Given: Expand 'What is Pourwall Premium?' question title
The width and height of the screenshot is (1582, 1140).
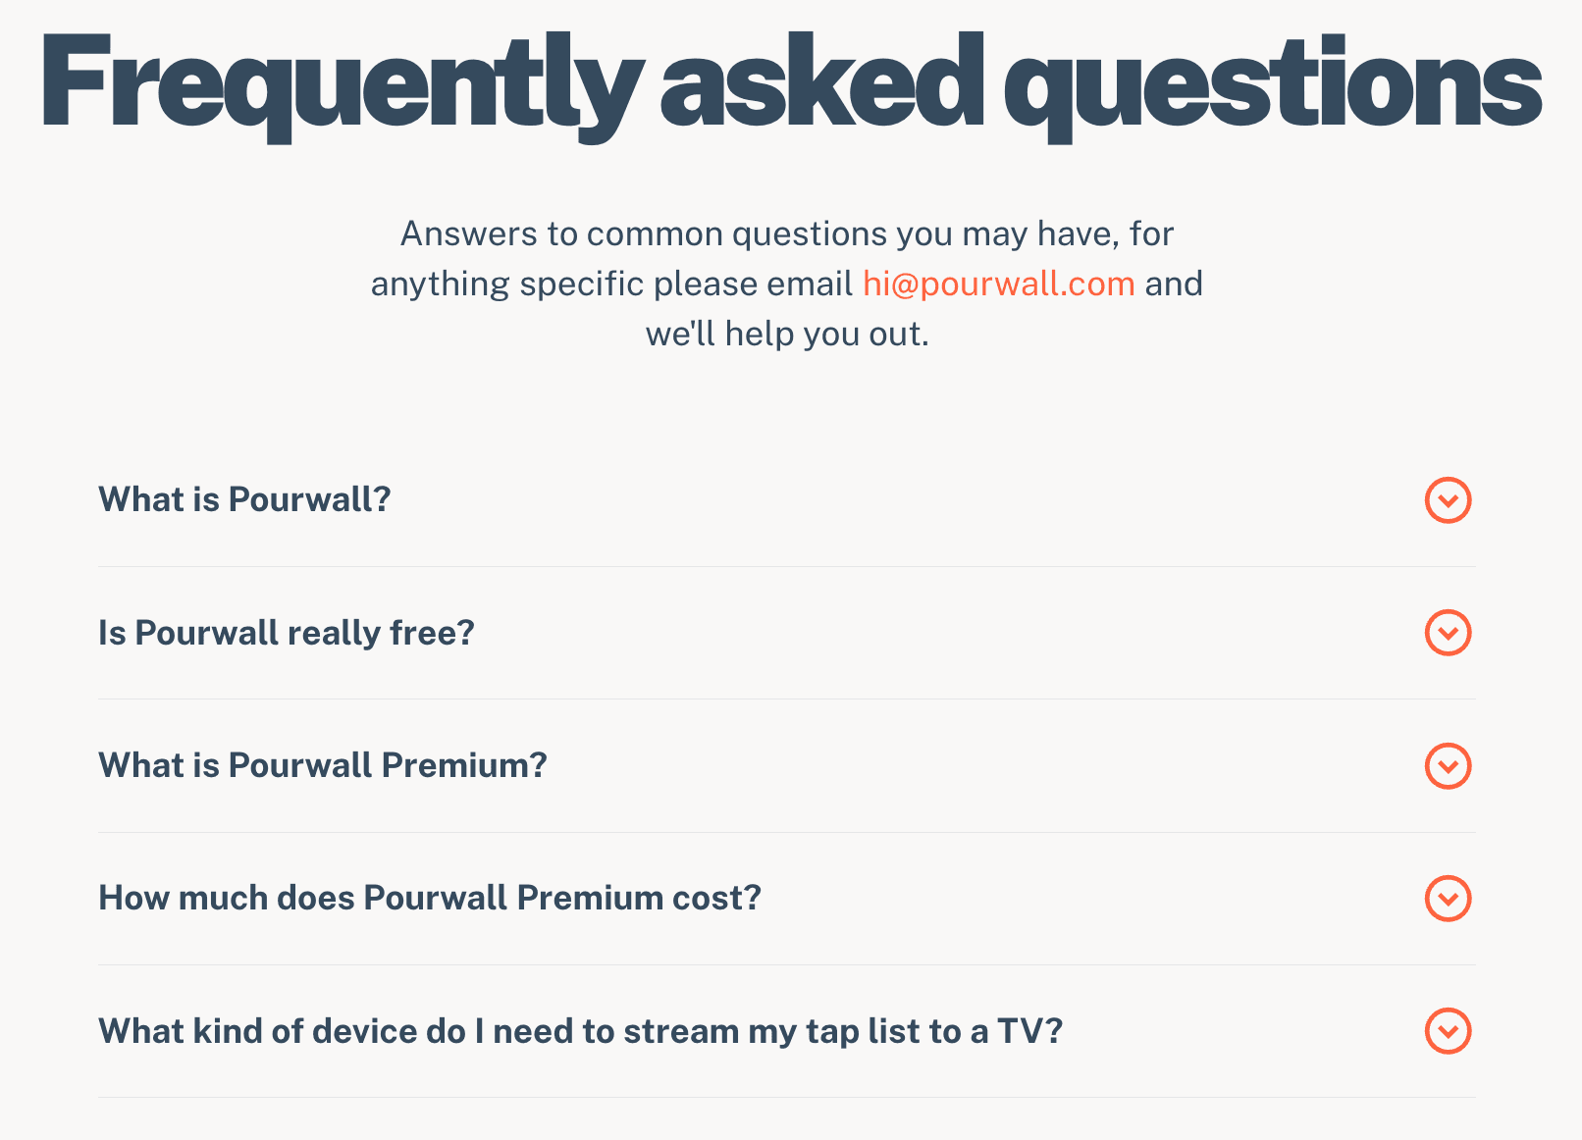Looking at the screenshot, I should point(323,765).
